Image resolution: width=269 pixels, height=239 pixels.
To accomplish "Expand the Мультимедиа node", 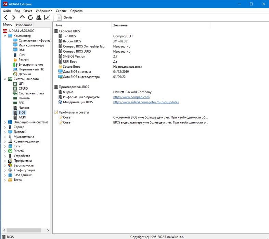I will pyautogui.click(x=5, y=137).
